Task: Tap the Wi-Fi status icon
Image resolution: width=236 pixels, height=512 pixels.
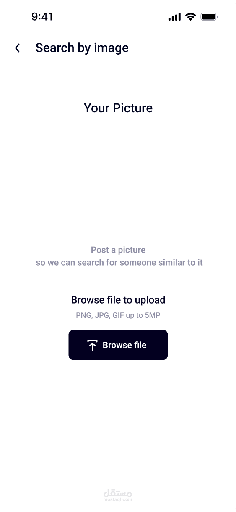Action: (191, 17)
